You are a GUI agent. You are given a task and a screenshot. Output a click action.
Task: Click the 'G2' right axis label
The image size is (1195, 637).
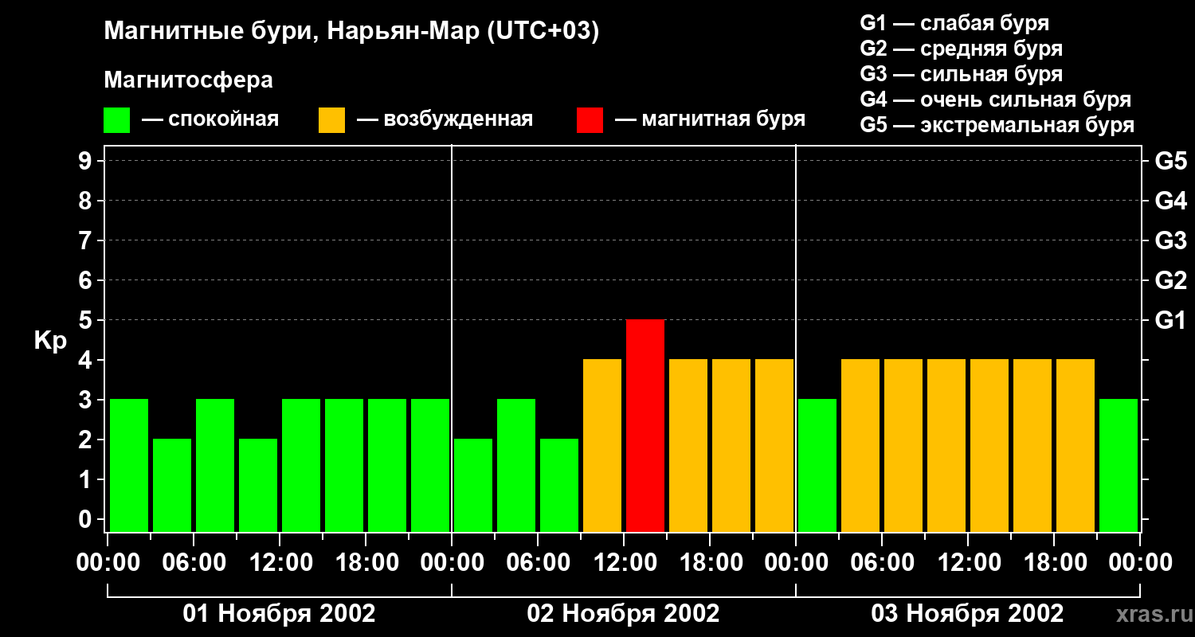(x=1170, y=280)
